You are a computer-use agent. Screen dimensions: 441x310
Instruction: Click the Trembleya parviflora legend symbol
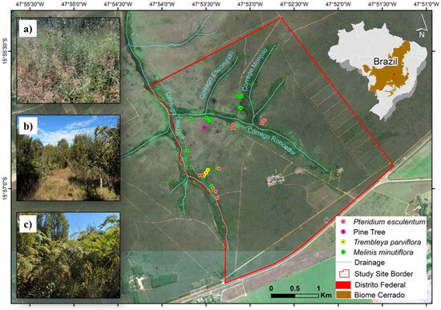pos(343,242)
